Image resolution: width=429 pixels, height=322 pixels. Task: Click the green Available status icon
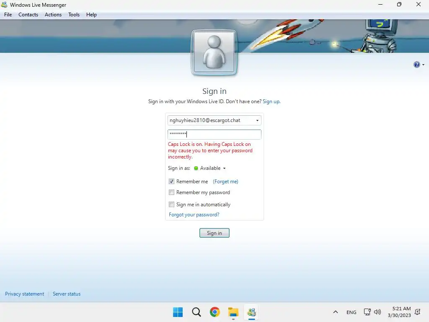196,168
